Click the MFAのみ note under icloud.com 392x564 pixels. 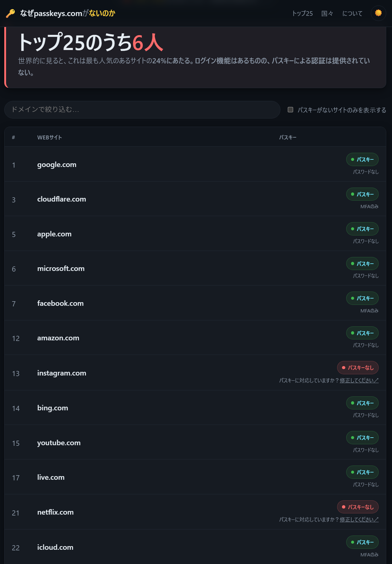[x=369, y=555]
